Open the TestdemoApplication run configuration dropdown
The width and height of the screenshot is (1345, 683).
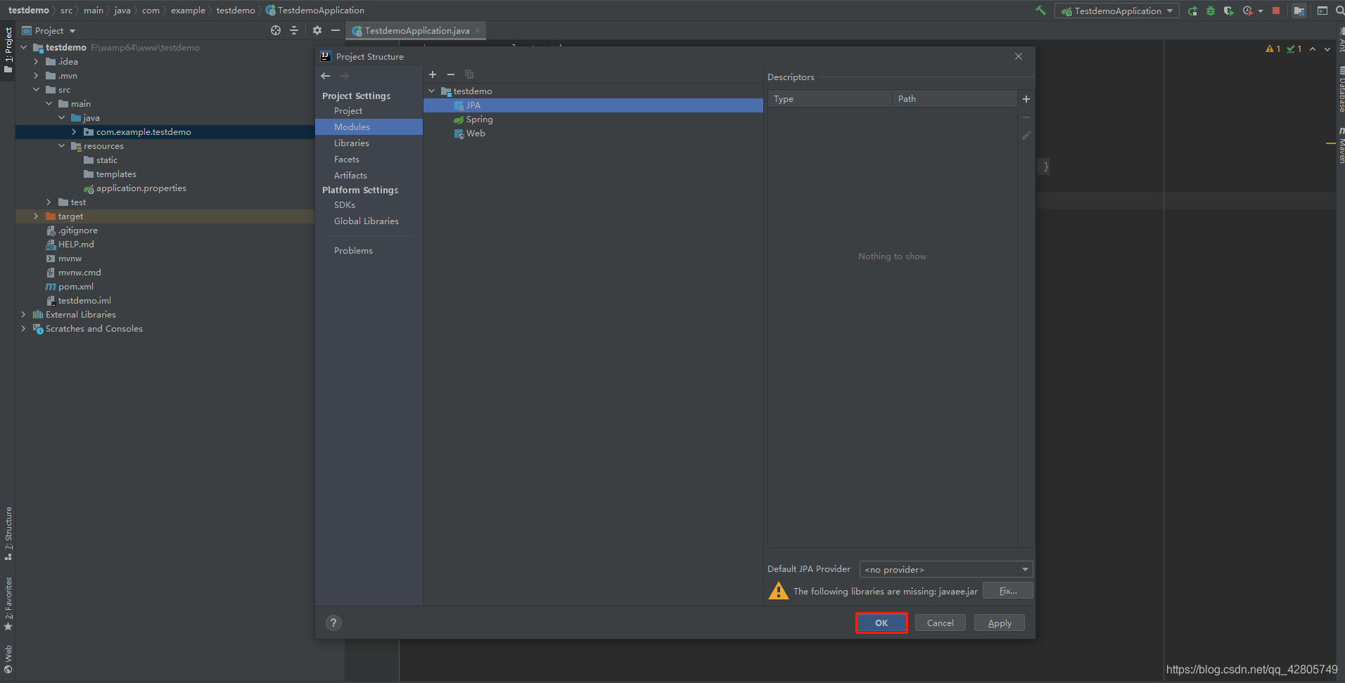(x=1117, y=11)
